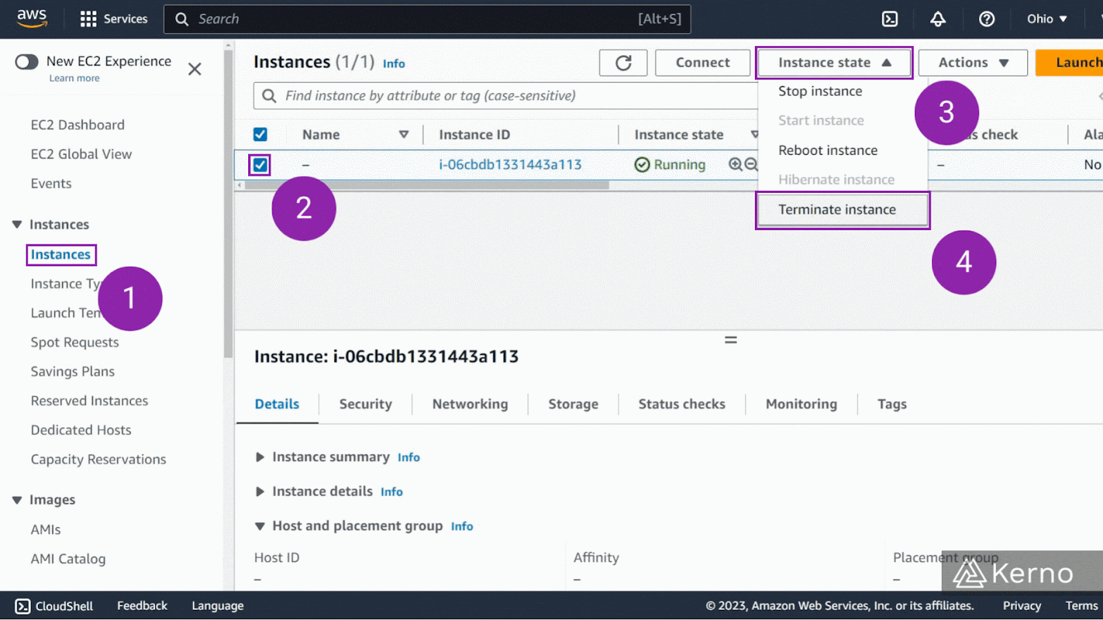
Task: Collapse Host and placement group section
Action: click(x=260, y=526)
